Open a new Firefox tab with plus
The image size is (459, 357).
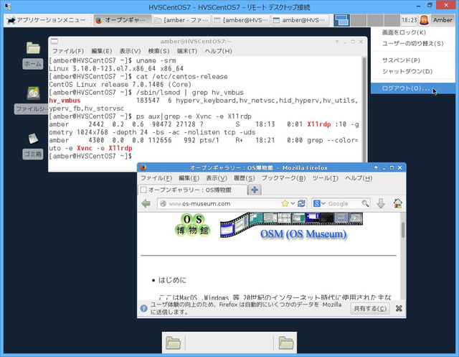point(255,190)
